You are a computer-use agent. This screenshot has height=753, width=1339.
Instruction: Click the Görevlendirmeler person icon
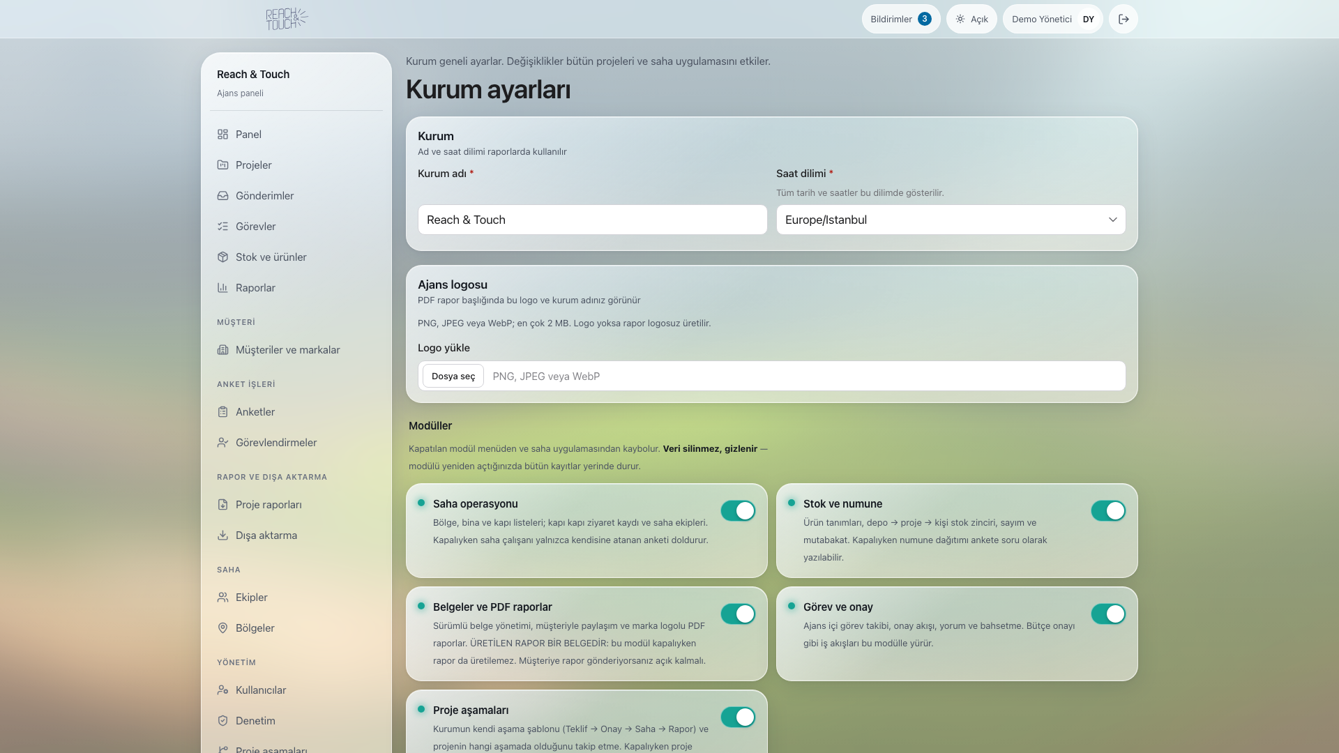[x=222, y=442]
